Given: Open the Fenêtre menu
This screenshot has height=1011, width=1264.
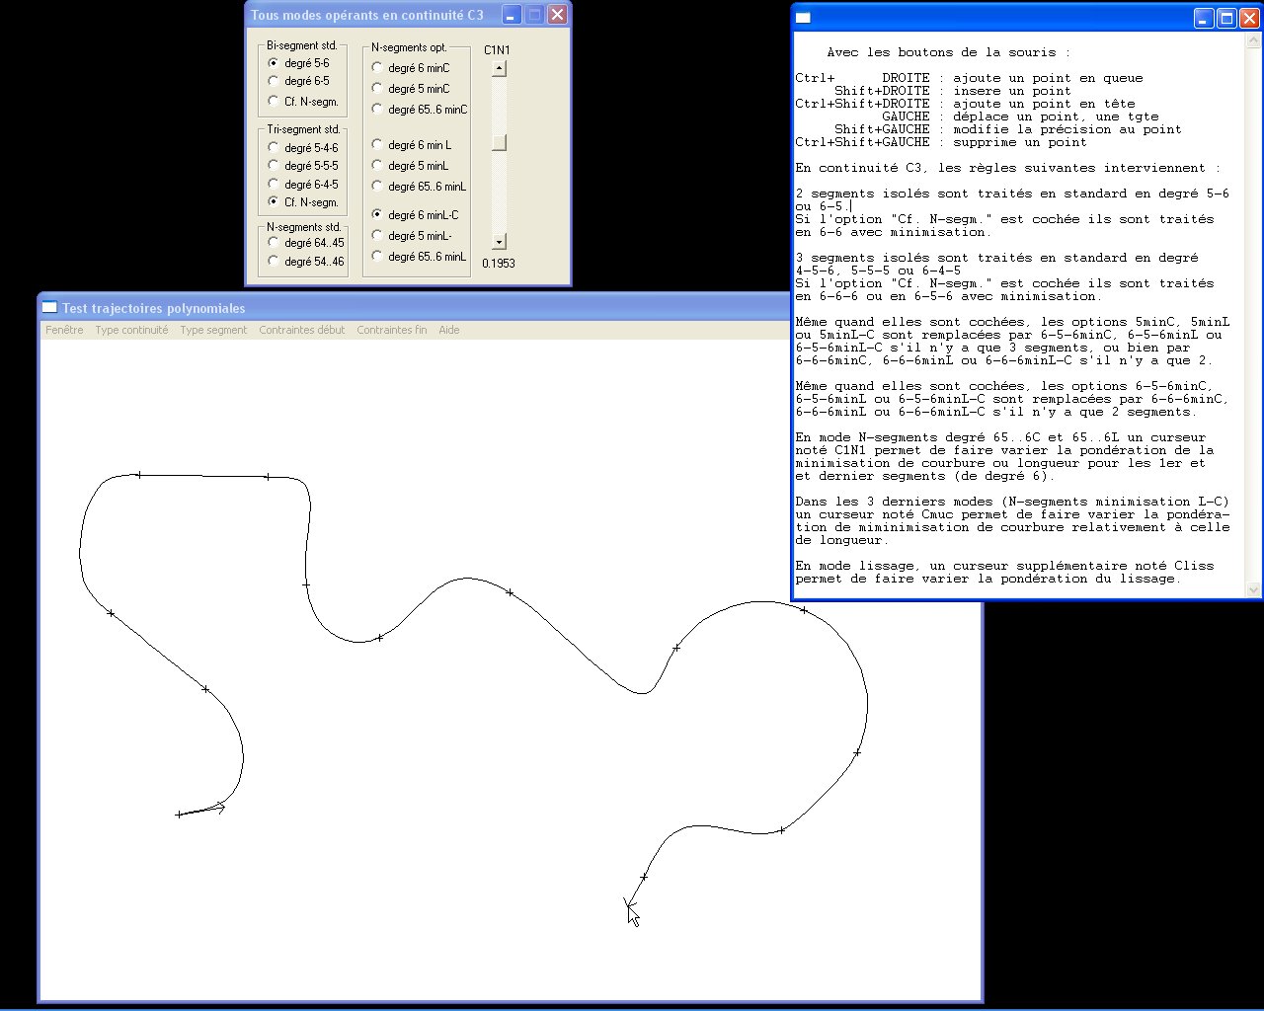Looking at the screenshot, I should click(x=64, y=330).
